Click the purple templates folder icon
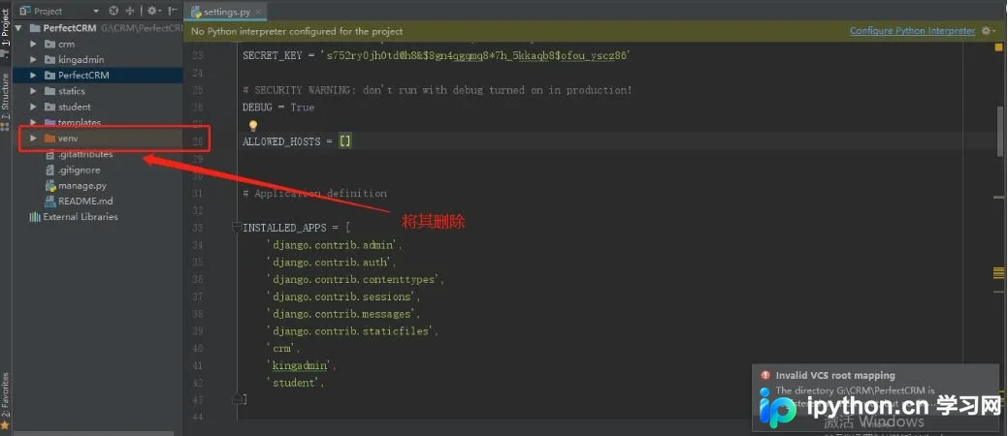 point(50,122)
